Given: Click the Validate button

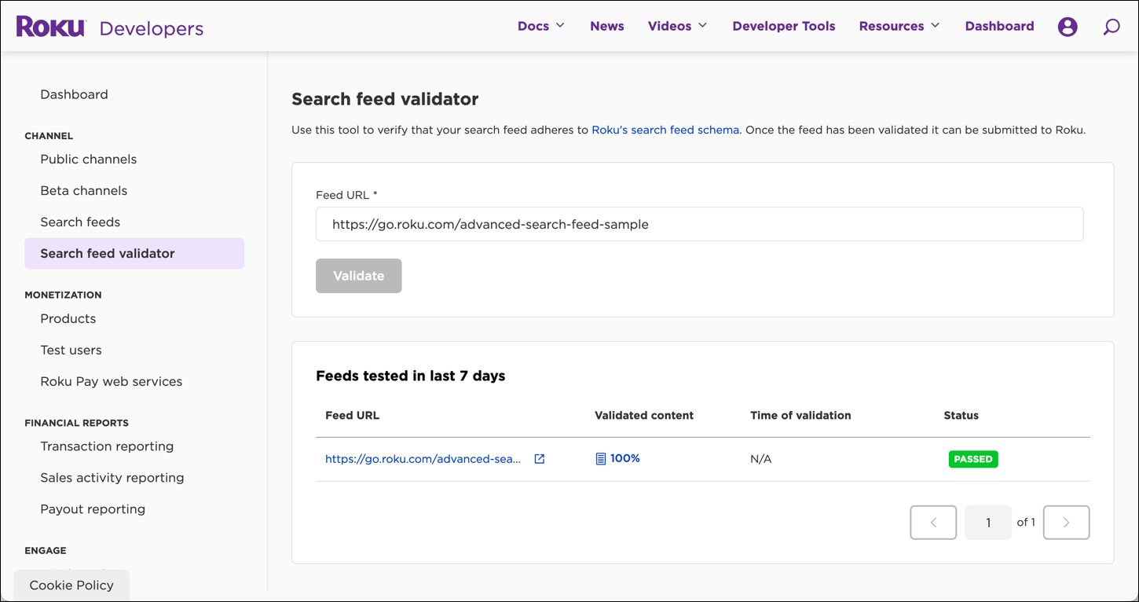Looking at the screenshot, I should point(358,275).
